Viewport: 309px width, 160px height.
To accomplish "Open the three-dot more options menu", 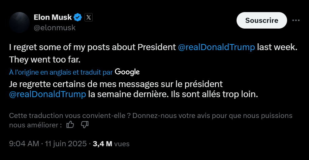I will pos(296,20).
